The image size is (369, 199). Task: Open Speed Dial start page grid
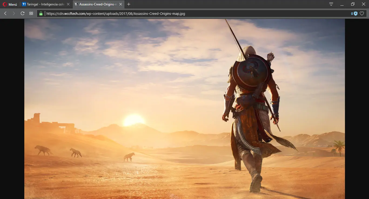pos(31,13)
